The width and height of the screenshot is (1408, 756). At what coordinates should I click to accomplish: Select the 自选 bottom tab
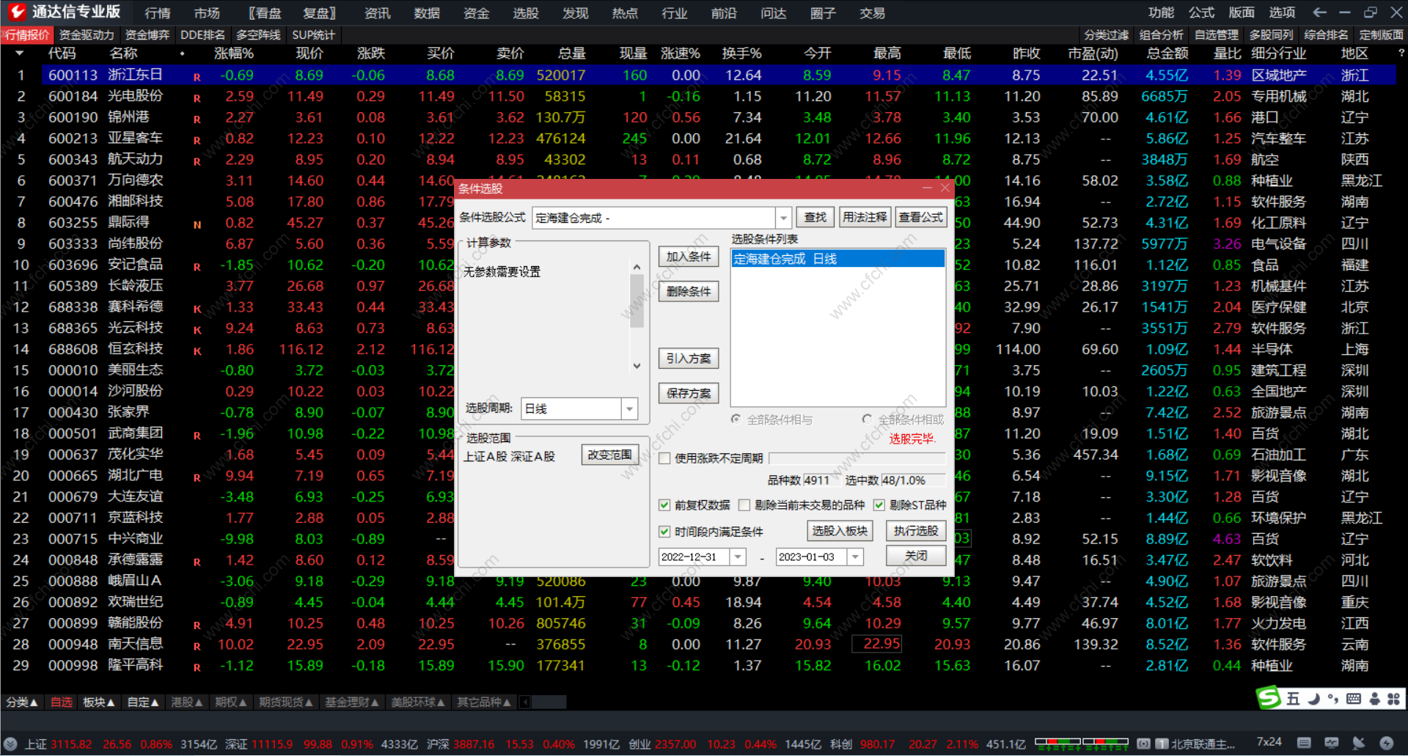(x=62, y=702)
